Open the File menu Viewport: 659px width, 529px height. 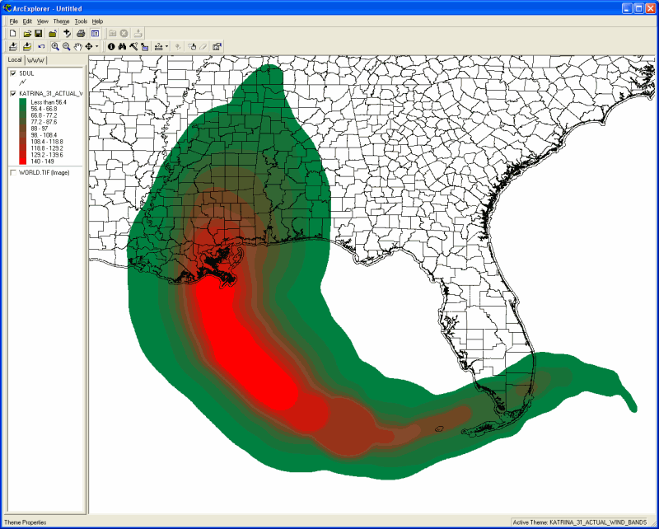(x=13, y=21)
